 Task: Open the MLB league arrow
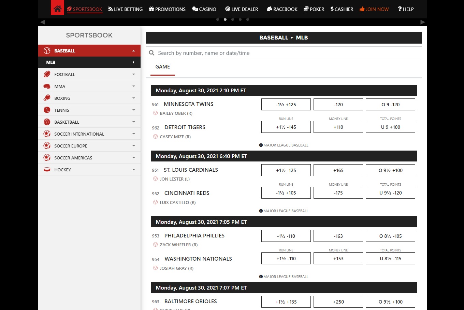click(134, 62)
